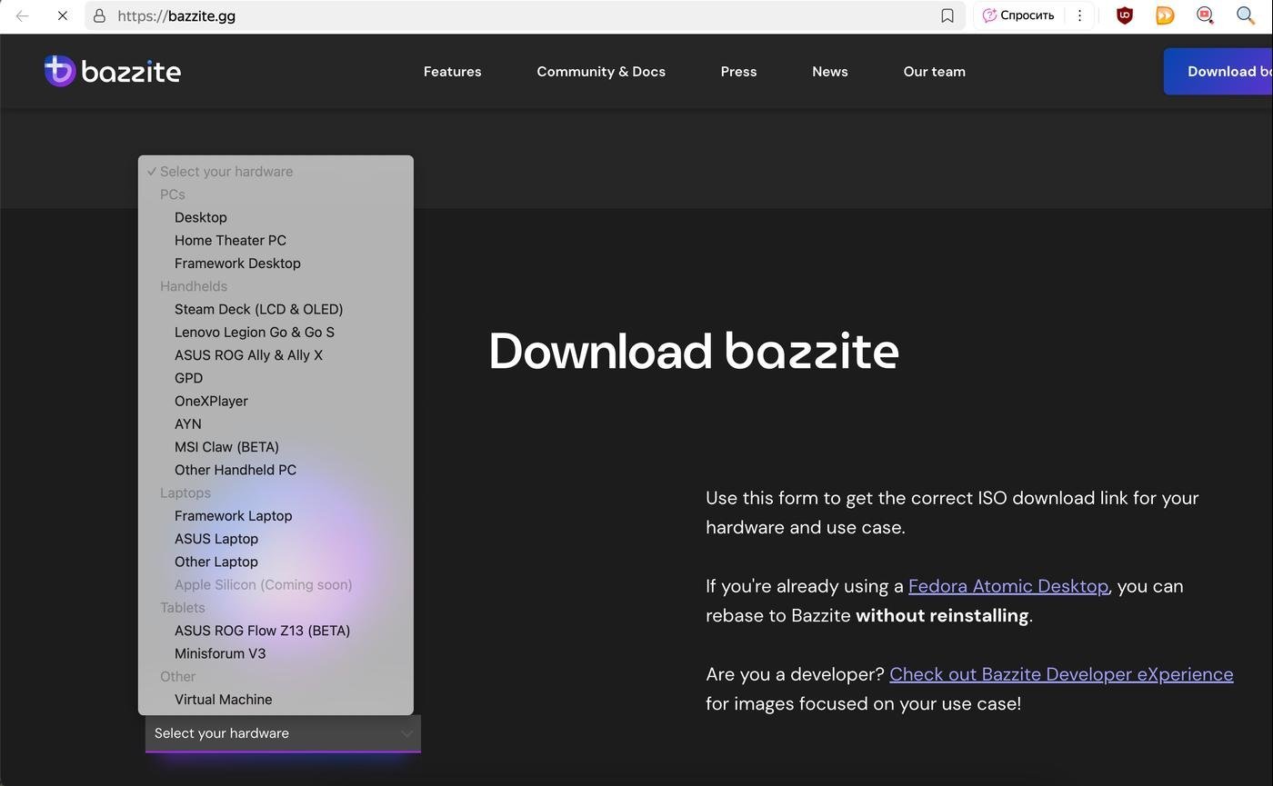Image resolution: width=1273 pixels, height=786 pixels.
Task: Open the uBlock Origin extension icon
Action: pyautogui.click(x=1125, y=15)
